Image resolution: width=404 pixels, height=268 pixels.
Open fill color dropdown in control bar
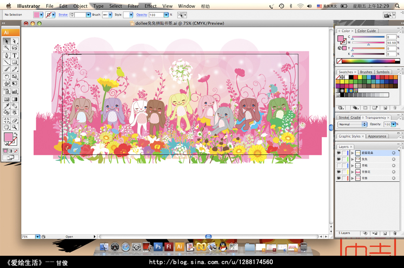tap(41, 15)
